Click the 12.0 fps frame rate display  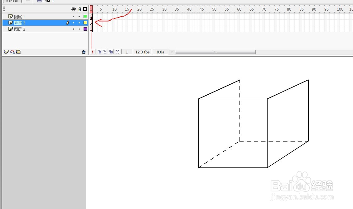pyautogui.click(x=143, y=52)
